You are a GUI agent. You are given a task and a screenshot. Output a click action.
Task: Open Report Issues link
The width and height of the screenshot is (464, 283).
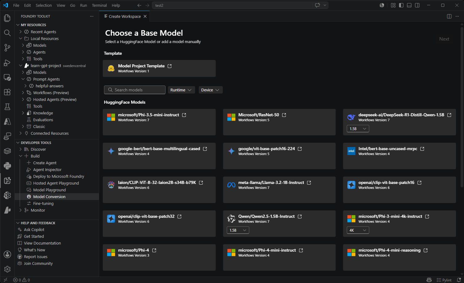[36, 257]
